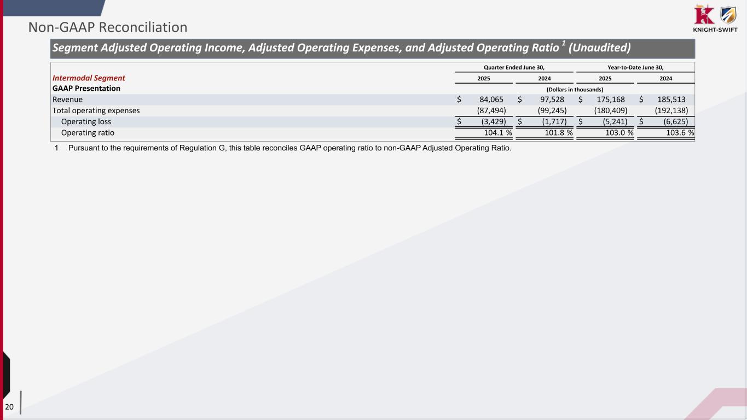This screenshot has width=747, height=420.
Task: Select the Operating loss row label
Action: point(87,121)
